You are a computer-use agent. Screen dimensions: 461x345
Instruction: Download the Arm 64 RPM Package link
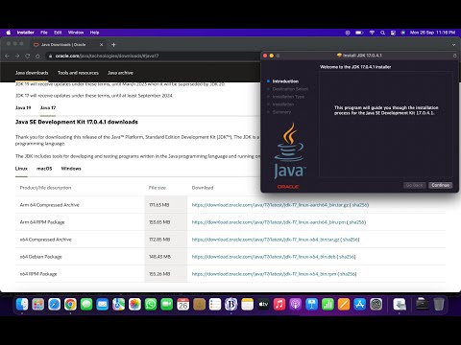point(269,222)
